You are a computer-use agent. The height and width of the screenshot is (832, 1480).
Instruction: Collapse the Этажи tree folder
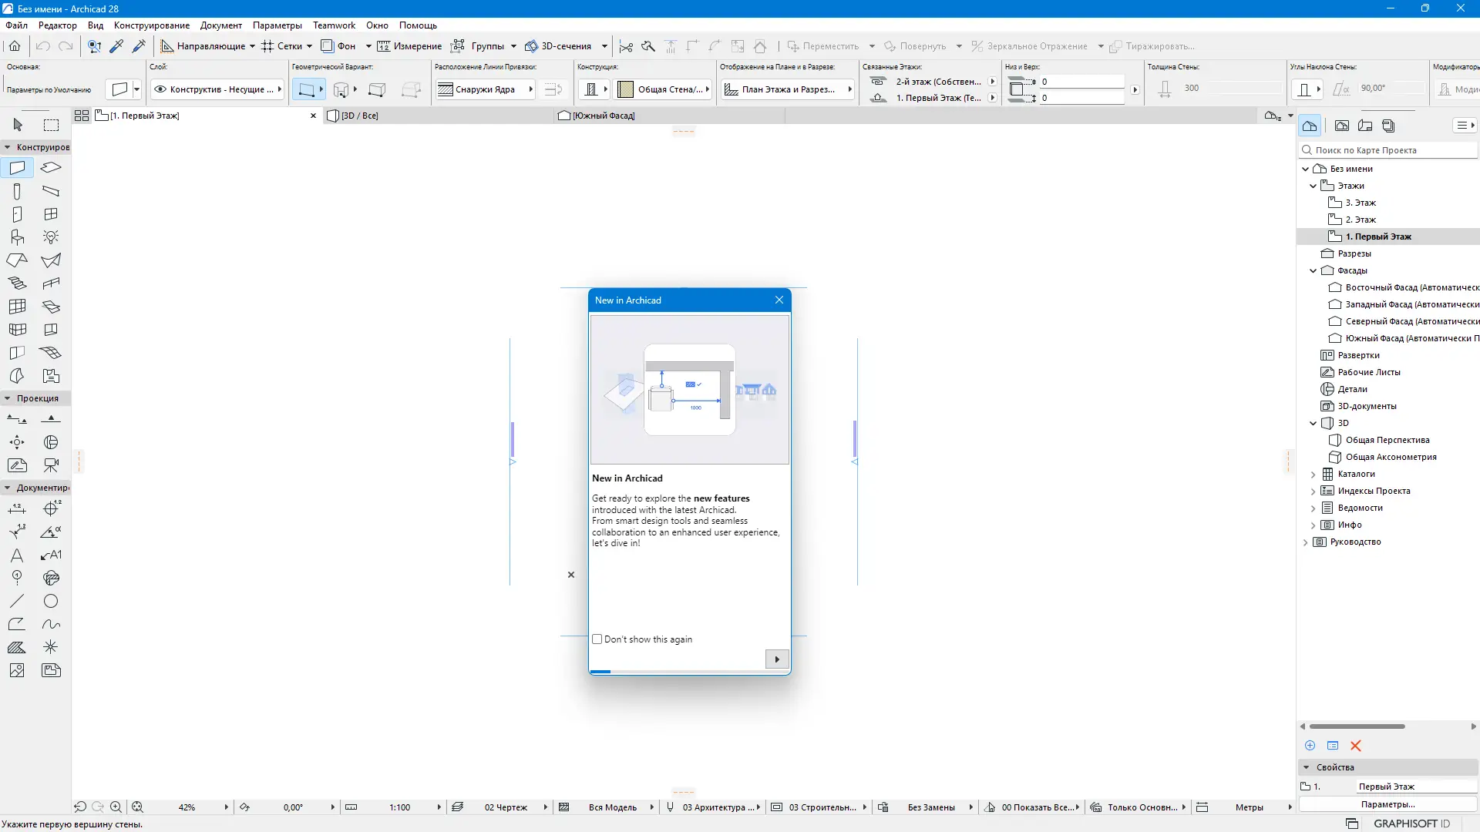(x=1313, y=186)
